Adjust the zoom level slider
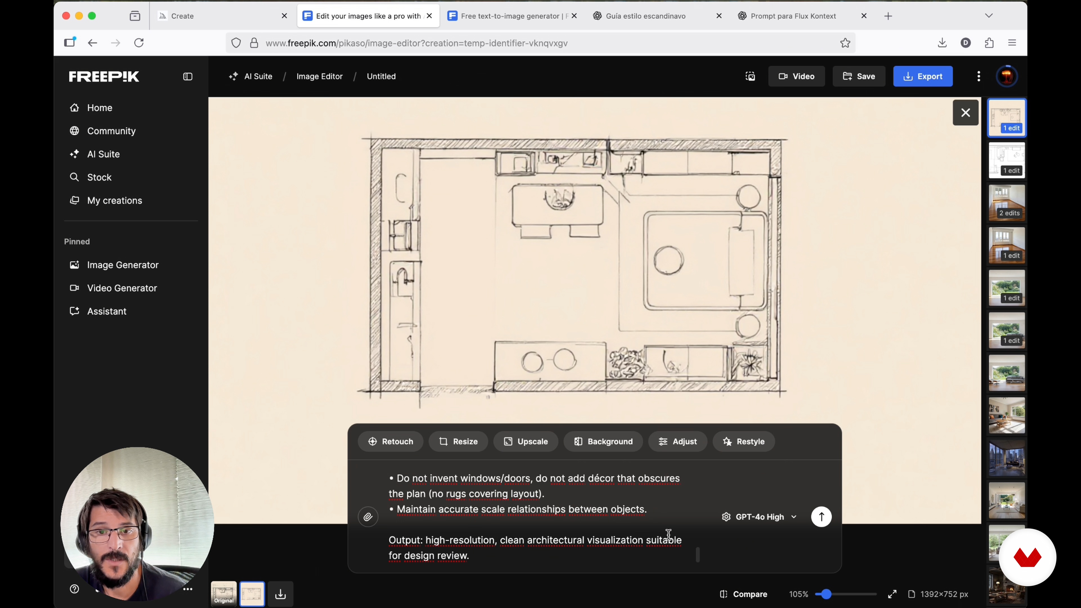Viewport: 1081px width, 608px height. tap(826, 594)
